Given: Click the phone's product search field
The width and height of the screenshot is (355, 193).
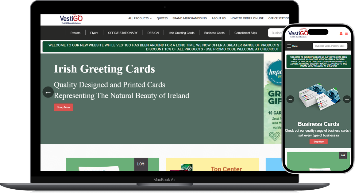Looking at the screenshot, I should click(x=330, y=46).
